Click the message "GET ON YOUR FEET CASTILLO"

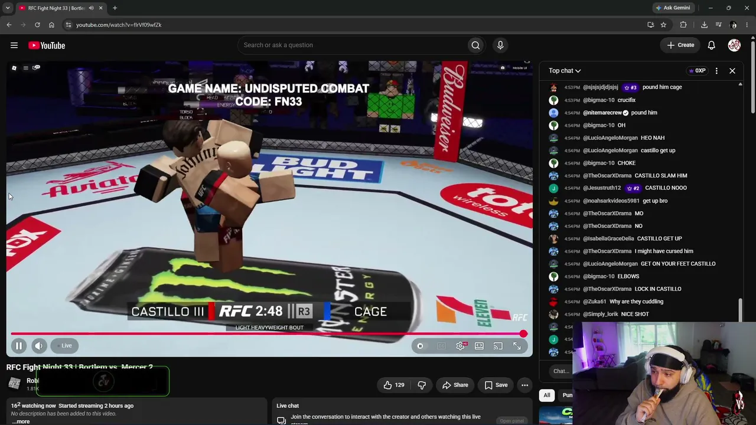[678, 264]
